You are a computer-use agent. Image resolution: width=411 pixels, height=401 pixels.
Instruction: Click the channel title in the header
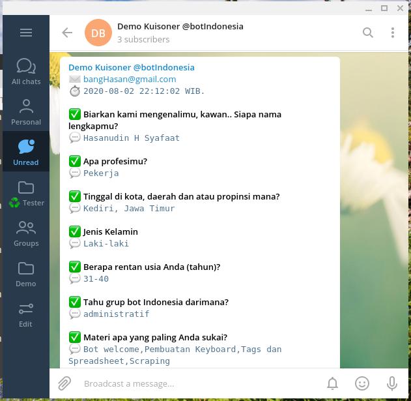point(180,26)
